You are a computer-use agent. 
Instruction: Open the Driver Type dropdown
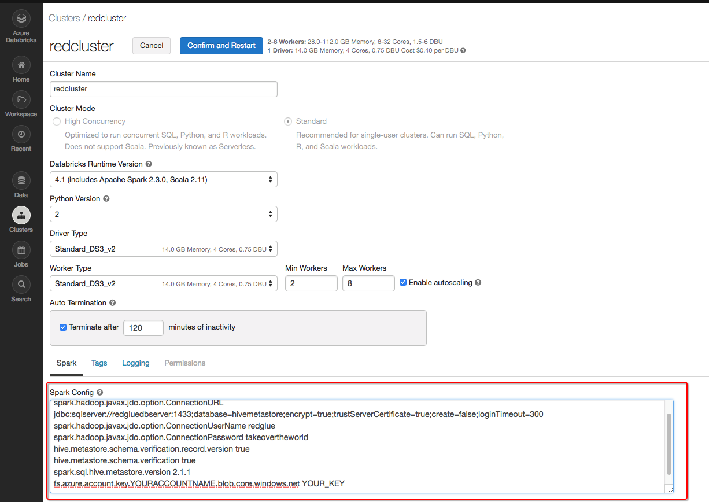[x=164, y=249]
